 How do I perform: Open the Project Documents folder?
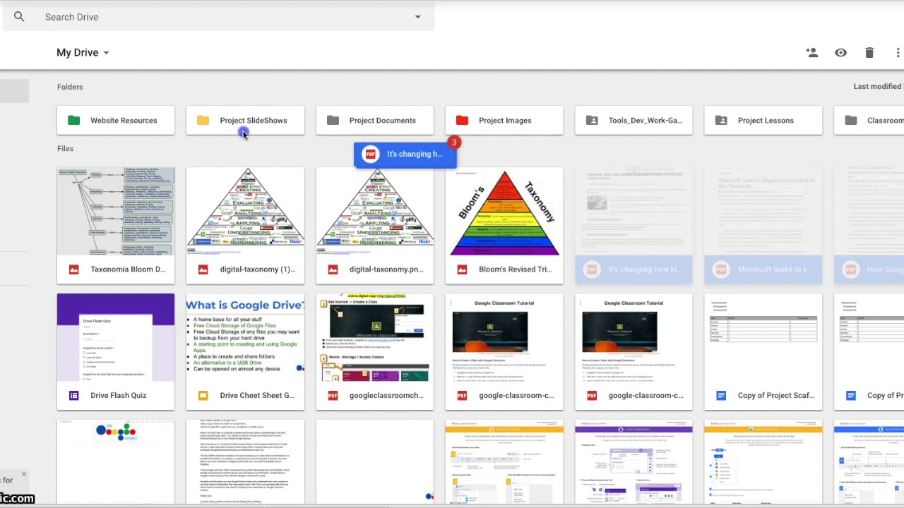(375, 121)
